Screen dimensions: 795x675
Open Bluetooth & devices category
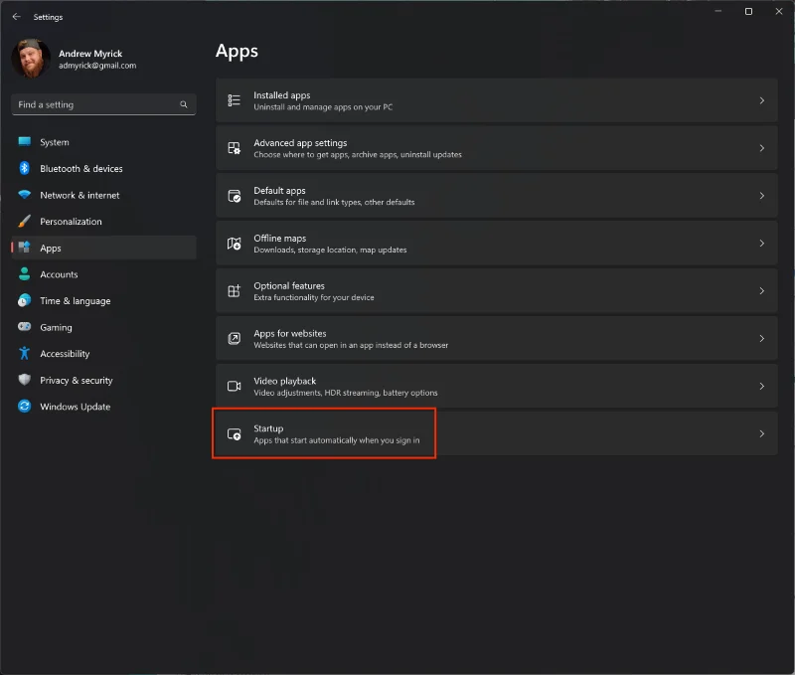pyautogui.click(x=81, y=169)
